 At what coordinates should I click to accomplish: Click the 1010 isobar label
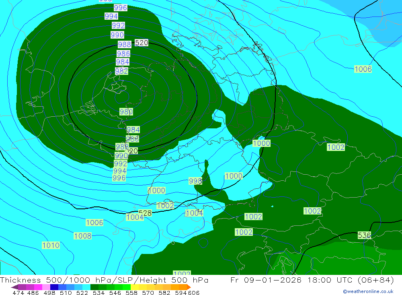51,245
